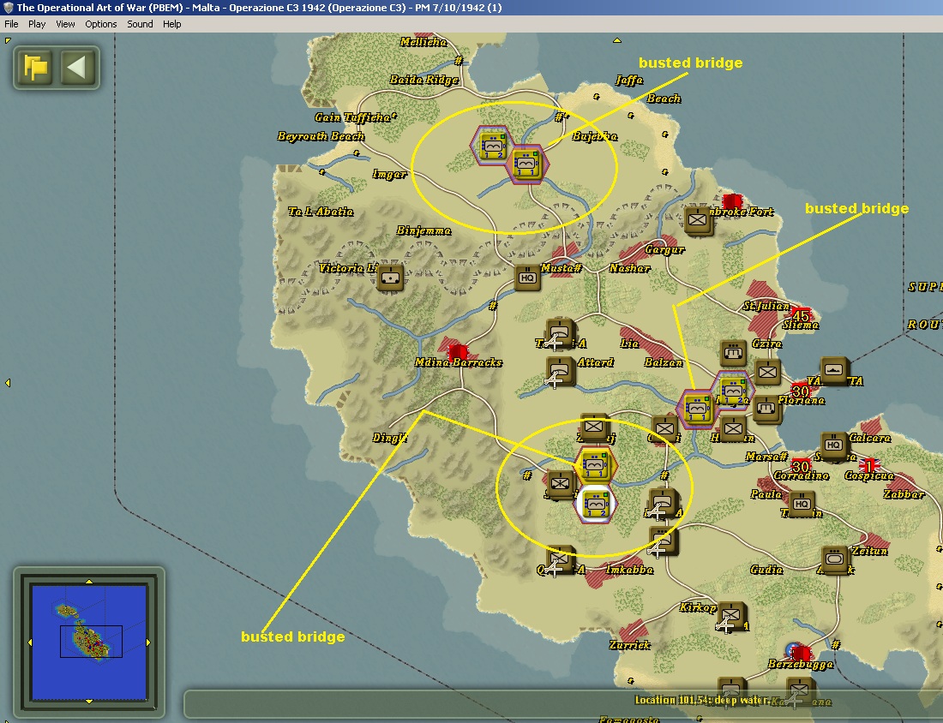The height and width of the screenshot is (723, 943).
Task: Select the brown unit next to Zeitun
Action: coord(835,559)
